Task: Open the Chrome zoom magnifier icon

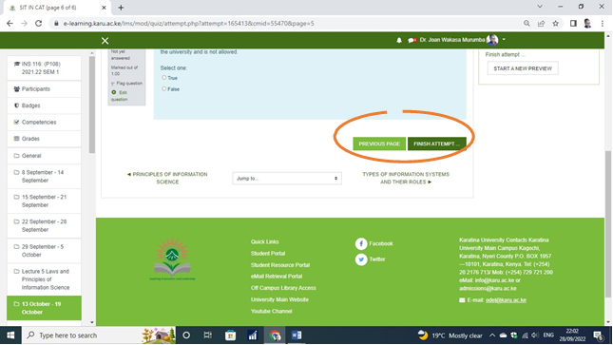Action: [527, 24]
